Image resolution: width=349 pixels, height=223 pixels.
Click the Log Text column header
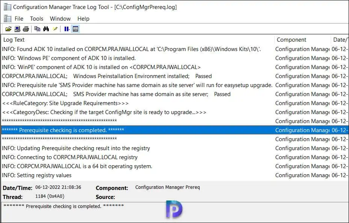[138, 40]
